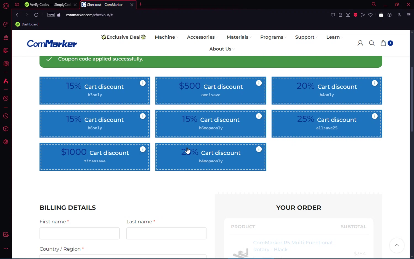Apply the $500 omnisave coupon
The width and height of the screenshot is (414, 259).
coord(211,91)
